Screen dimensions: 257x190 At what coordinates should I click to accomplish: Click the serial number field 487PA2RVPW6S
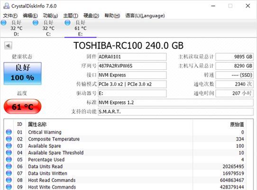(x=132, y=66)
